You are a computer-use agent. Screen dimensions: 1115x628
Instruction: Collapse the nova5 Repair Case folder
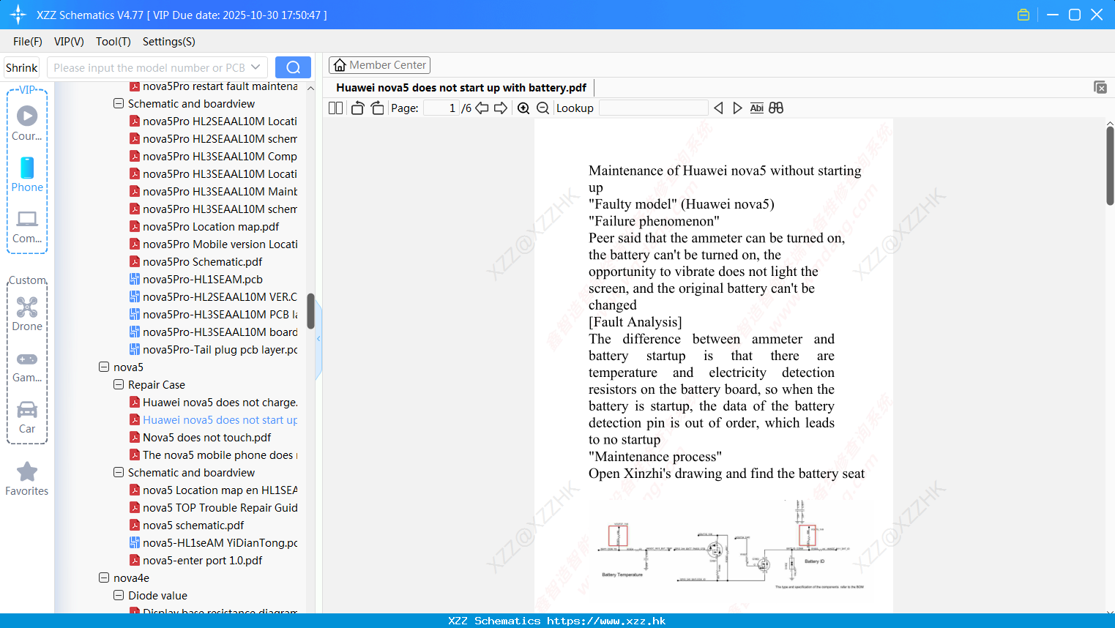(x=119, y=384)
